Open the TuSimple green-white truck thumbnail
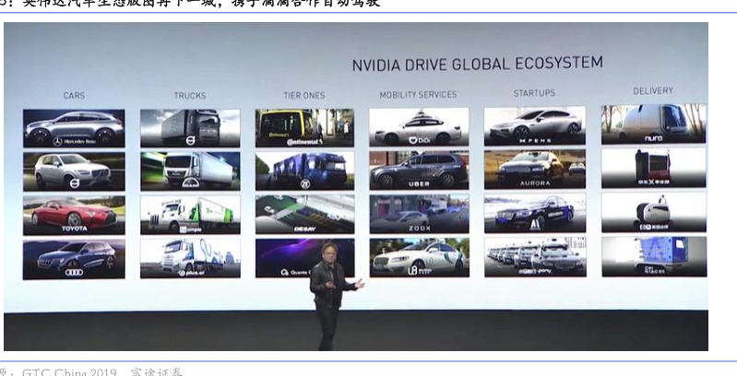Viewport: 737px width, 376px height. pos(190,215)
